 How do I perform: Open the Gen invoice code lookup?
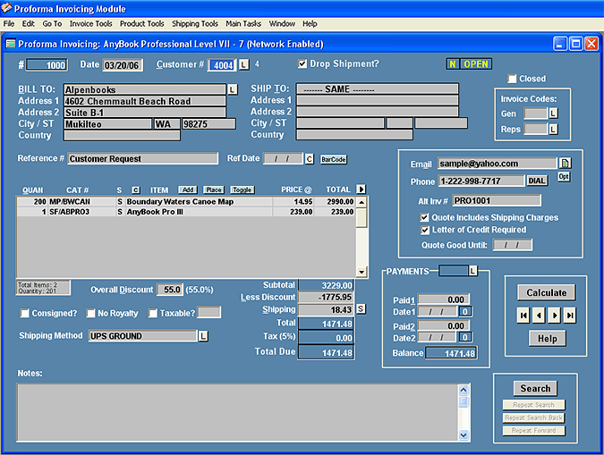coord(553,114)
